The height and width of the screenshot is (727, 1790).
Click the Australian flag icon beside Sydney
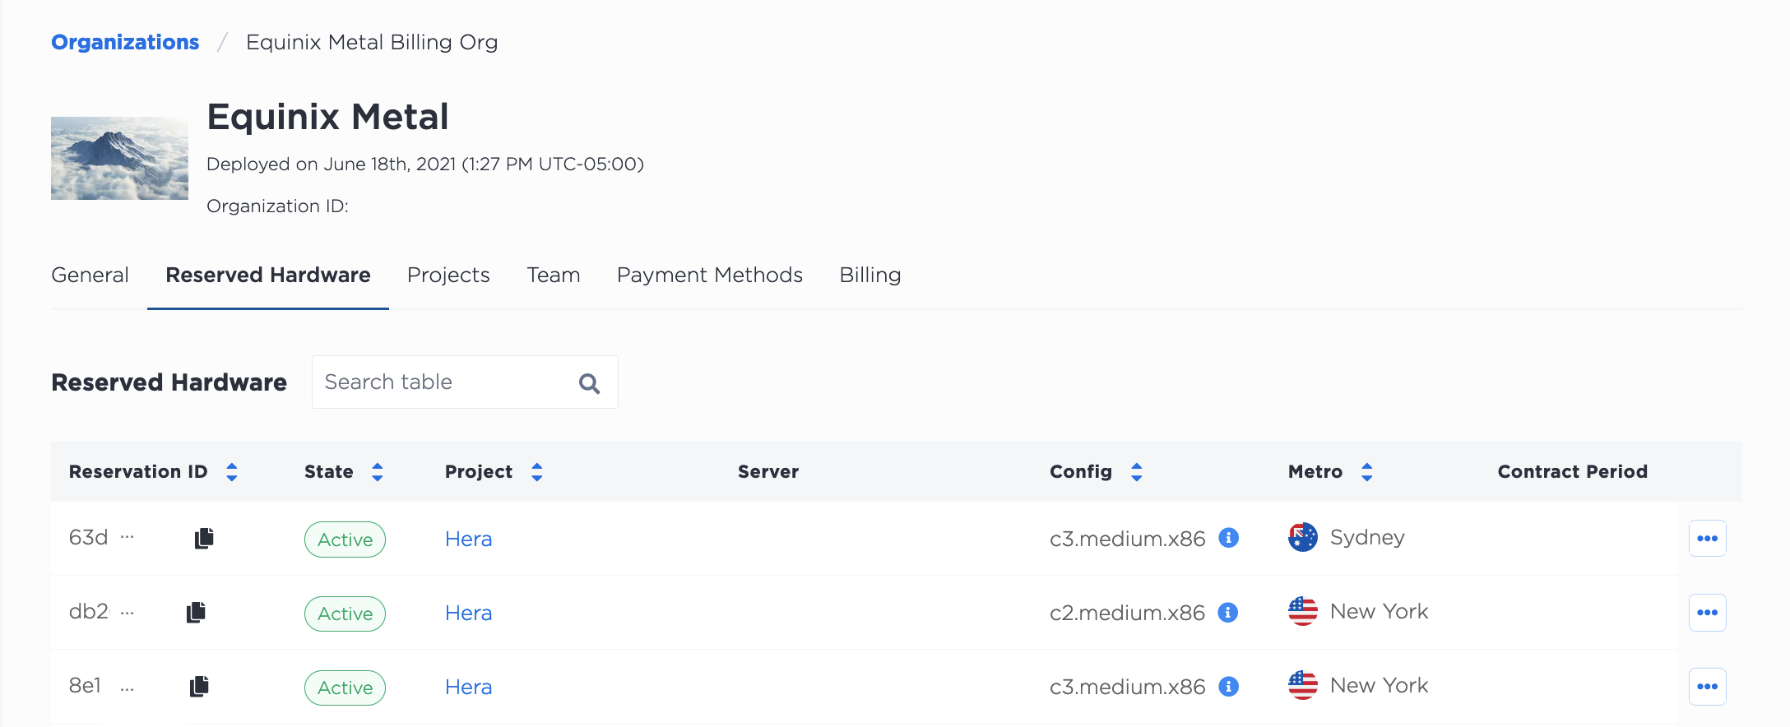pyautogui.click(x=1303, y=538)
